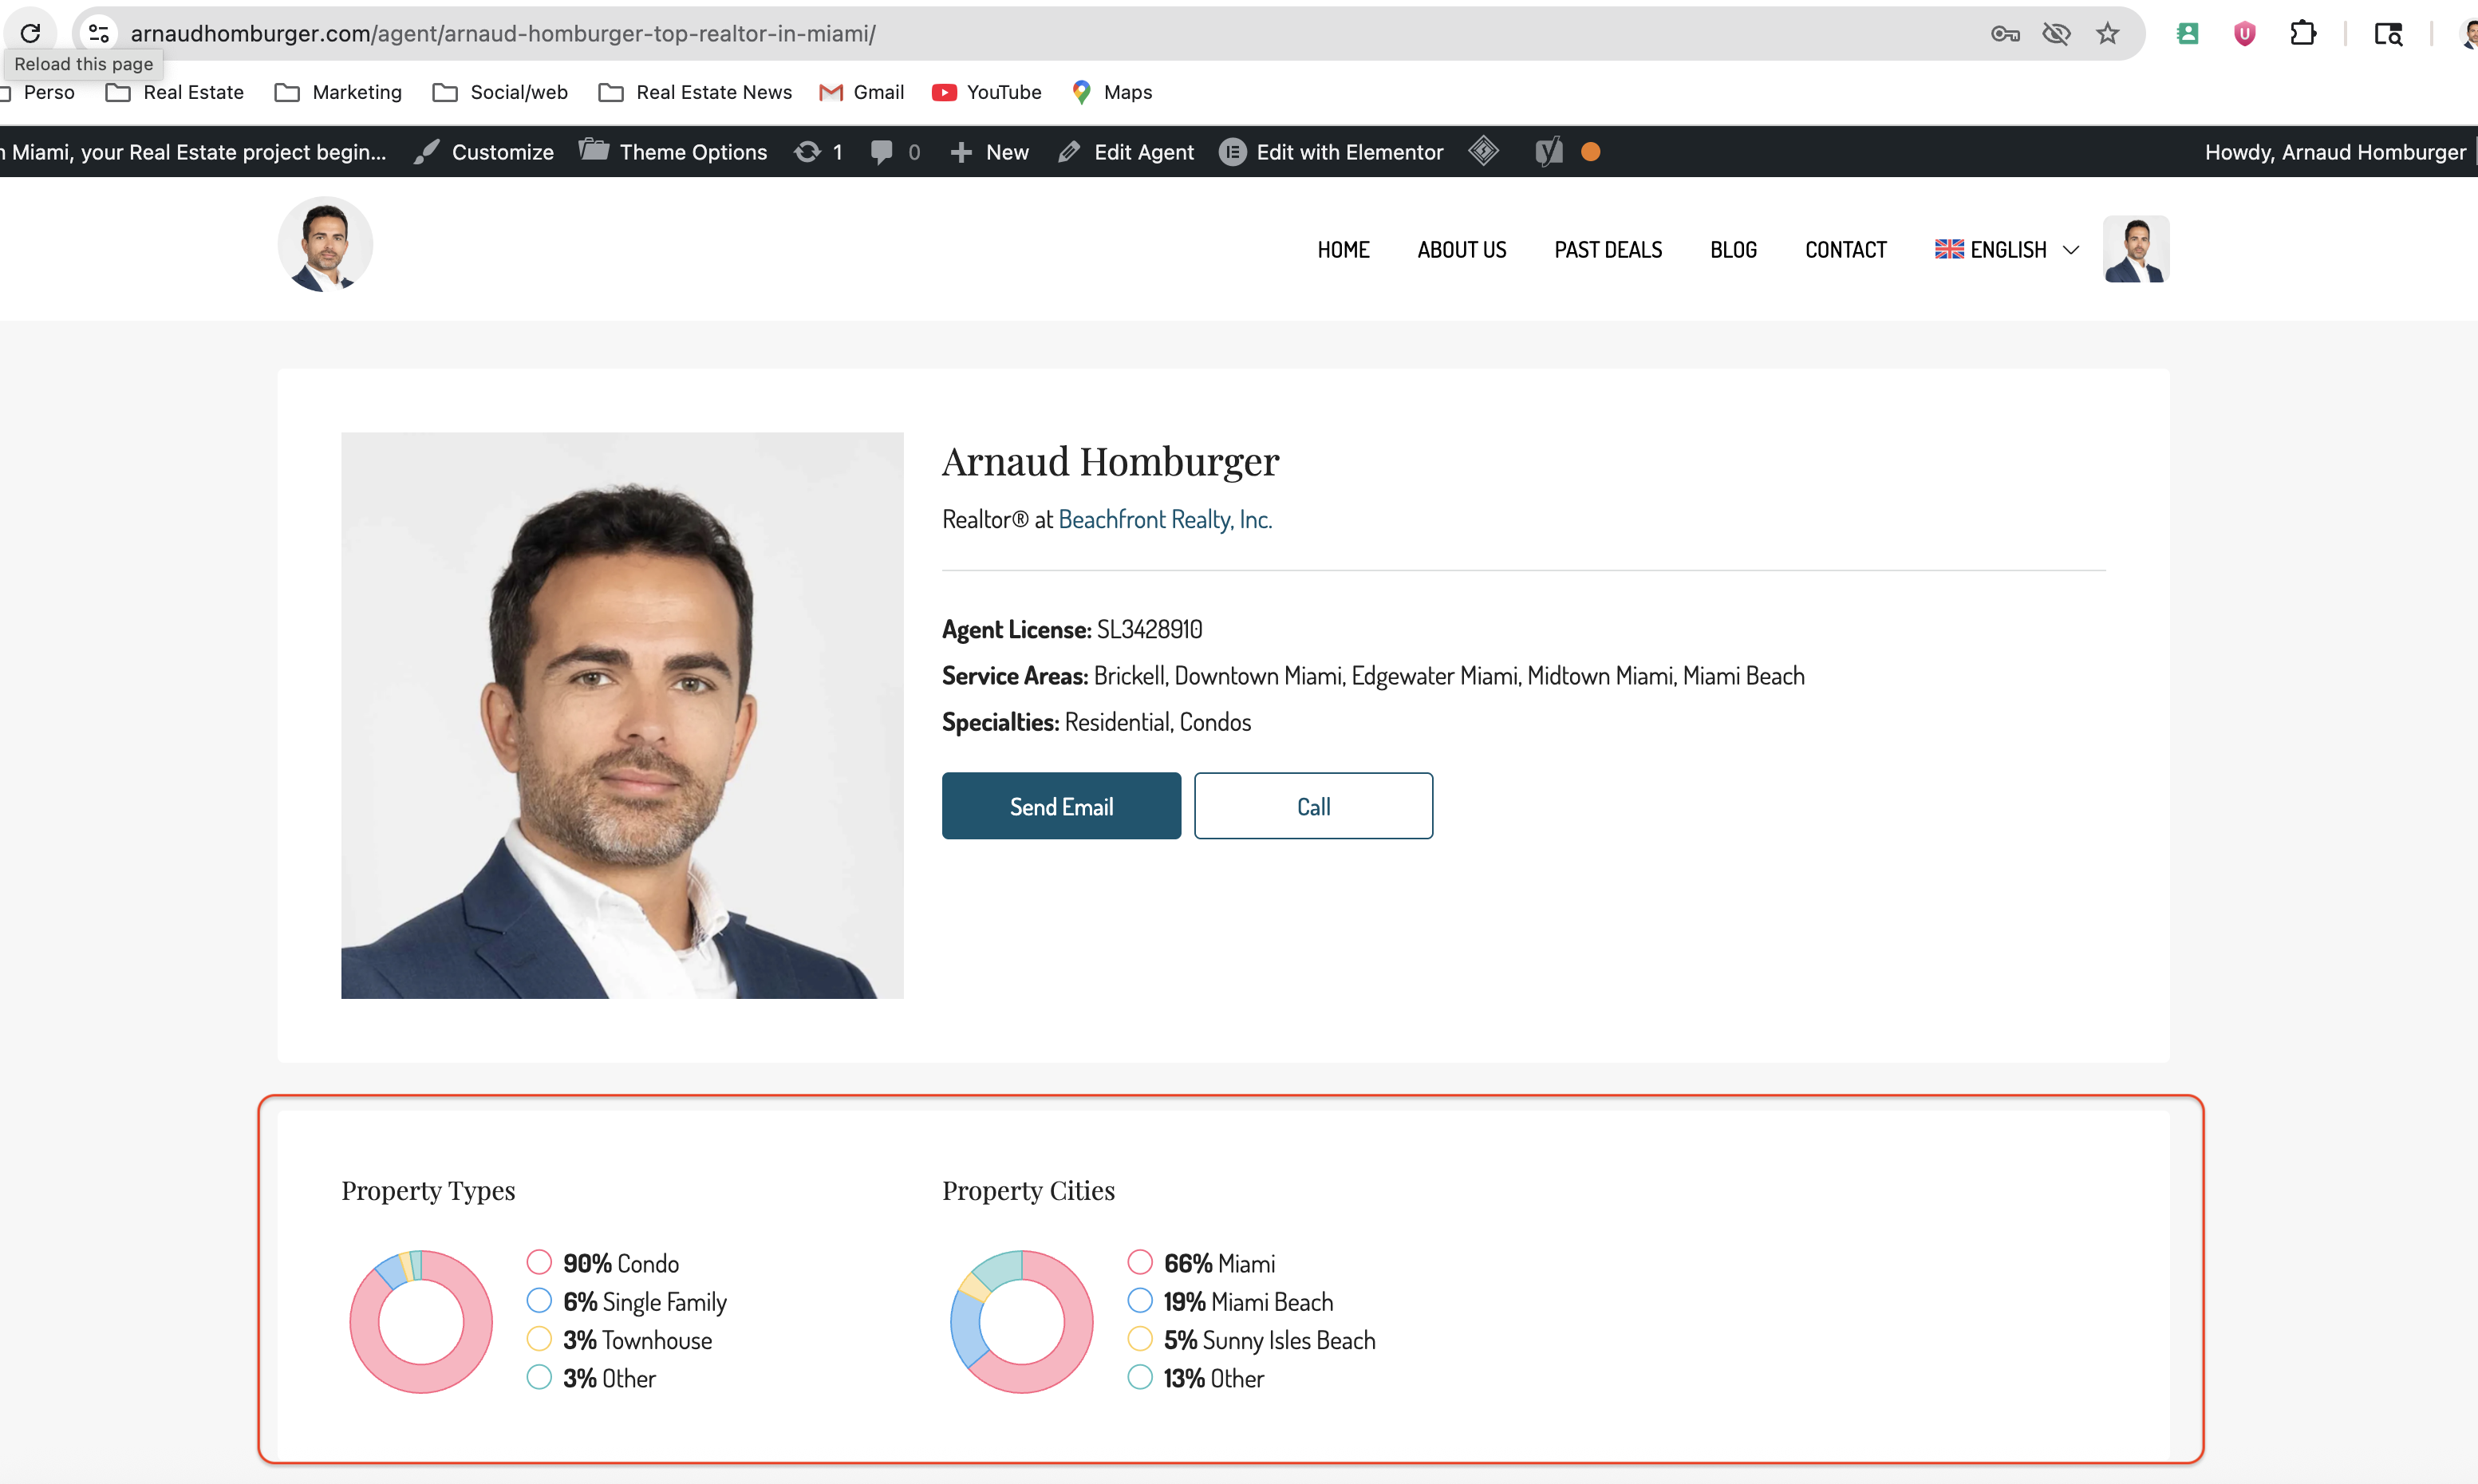Screen dimensions: 2478x1484
Task: Click the uBlock shield extension icon
Action: [2244, 33]
